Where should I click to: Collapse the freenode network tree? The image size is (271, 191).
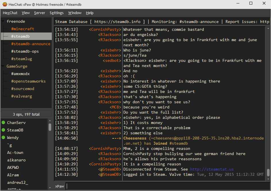[x=3, y=22]
